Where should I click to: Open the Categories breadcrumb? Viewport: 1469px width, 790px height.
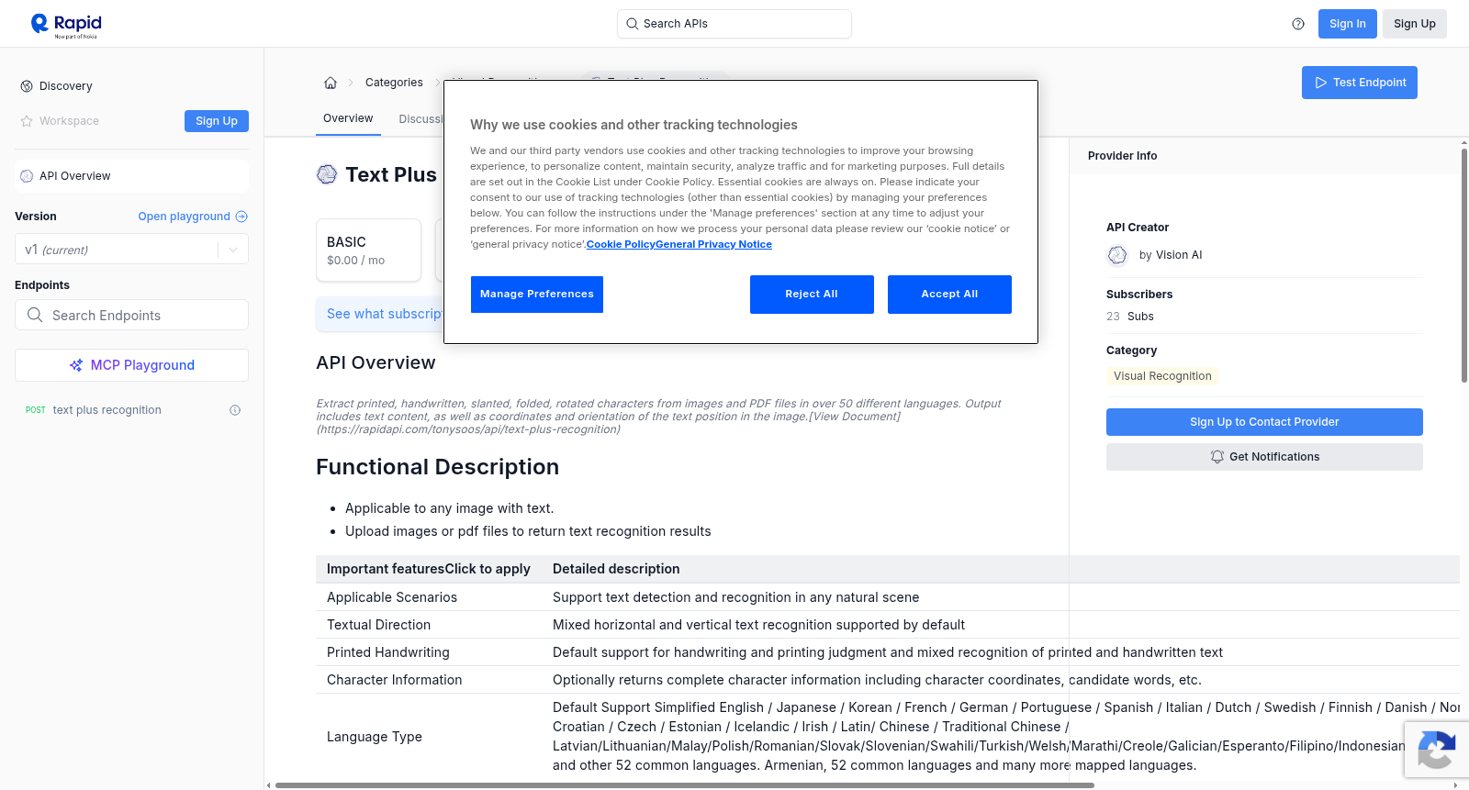click(x=394, y=83)
